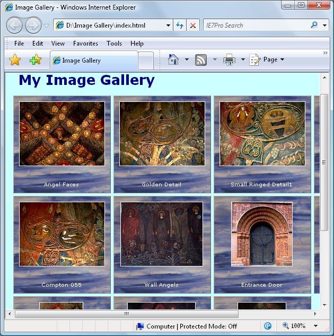Open the Entrance Door thumbnail
334x336 pixels.
click(262, 234)
